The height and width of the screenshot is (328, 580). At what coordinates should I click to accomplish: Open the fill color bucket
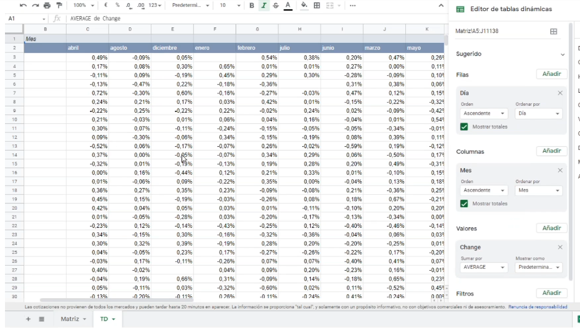[304, 6]
